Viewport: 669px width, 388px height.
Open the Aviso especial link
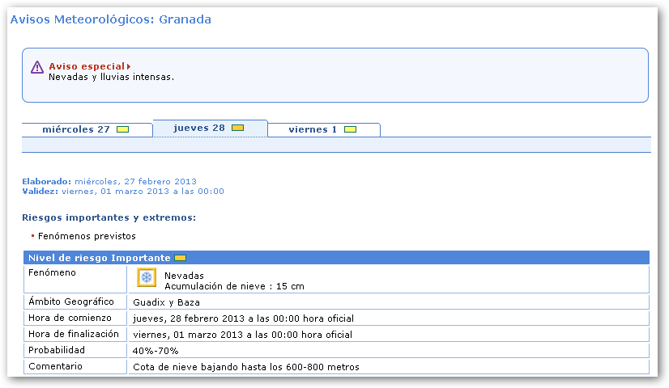tap(87, 66)
